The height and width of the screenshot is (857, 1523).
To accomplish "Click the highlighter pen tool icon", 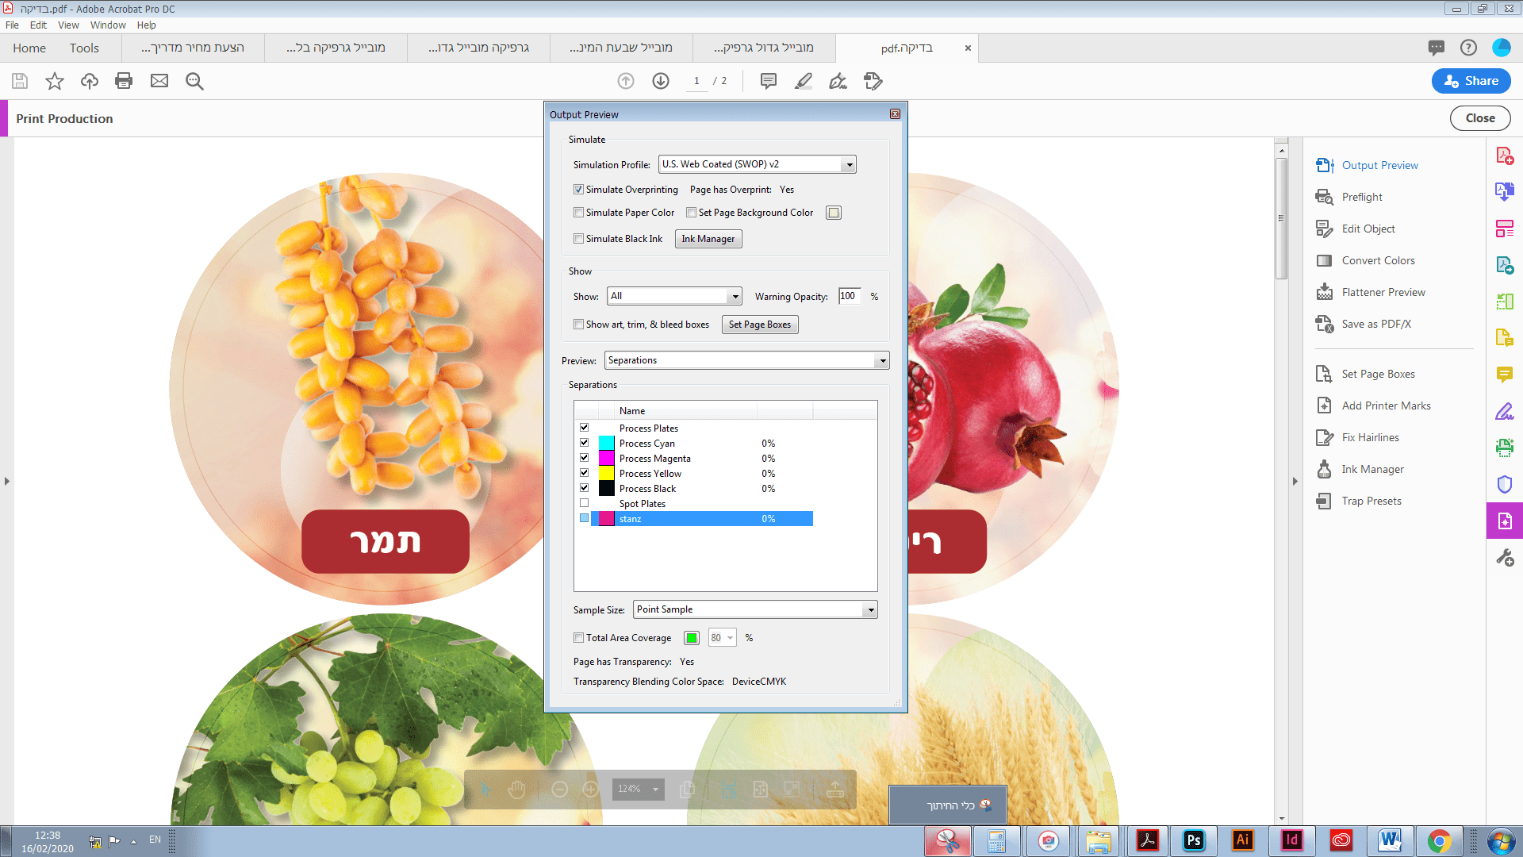I will point(804,81).
